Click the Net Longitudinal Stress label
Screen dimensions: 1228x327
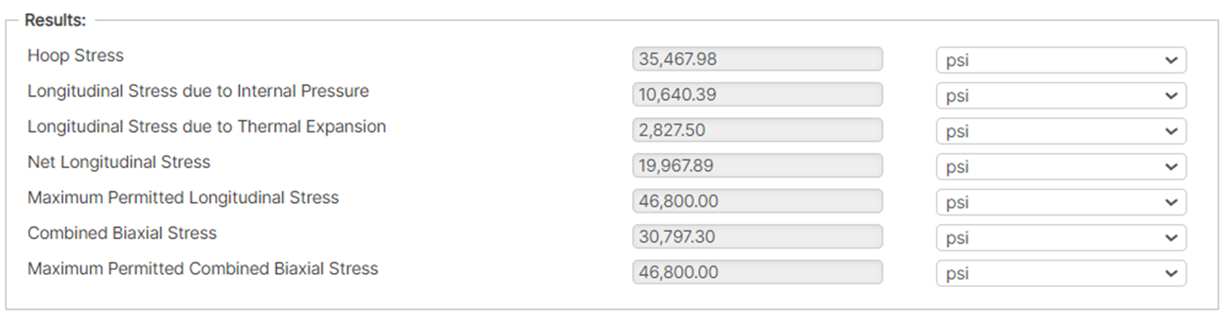point(119,162)
